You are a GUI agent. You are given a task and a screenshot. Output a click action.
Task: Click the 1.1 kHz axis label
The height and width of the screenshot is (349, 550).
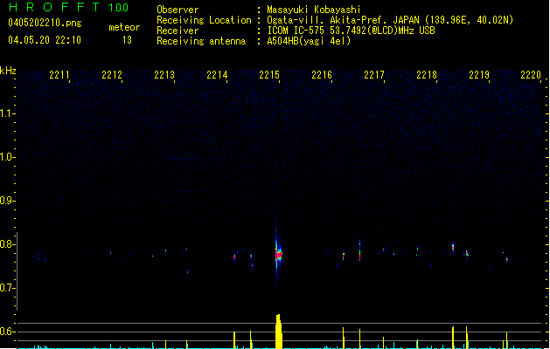coord(9,113)
